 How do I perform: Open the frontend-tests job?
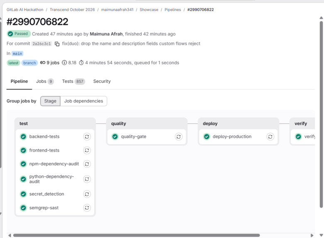pos(44,150)
